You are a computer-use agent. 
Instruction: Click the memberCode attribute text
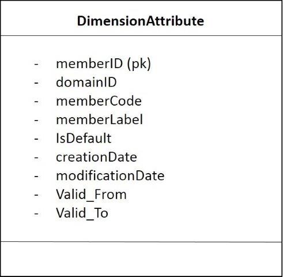pyautogui.click(x=99, y=101)
